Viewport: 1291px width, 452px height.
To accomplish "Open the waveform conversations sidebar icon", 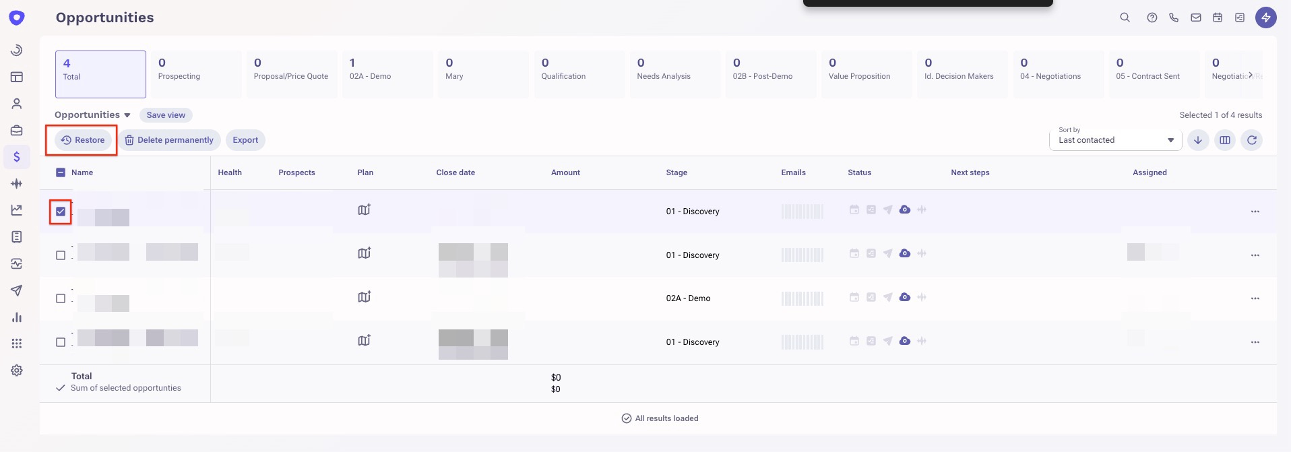I will (x=17, y=183).
